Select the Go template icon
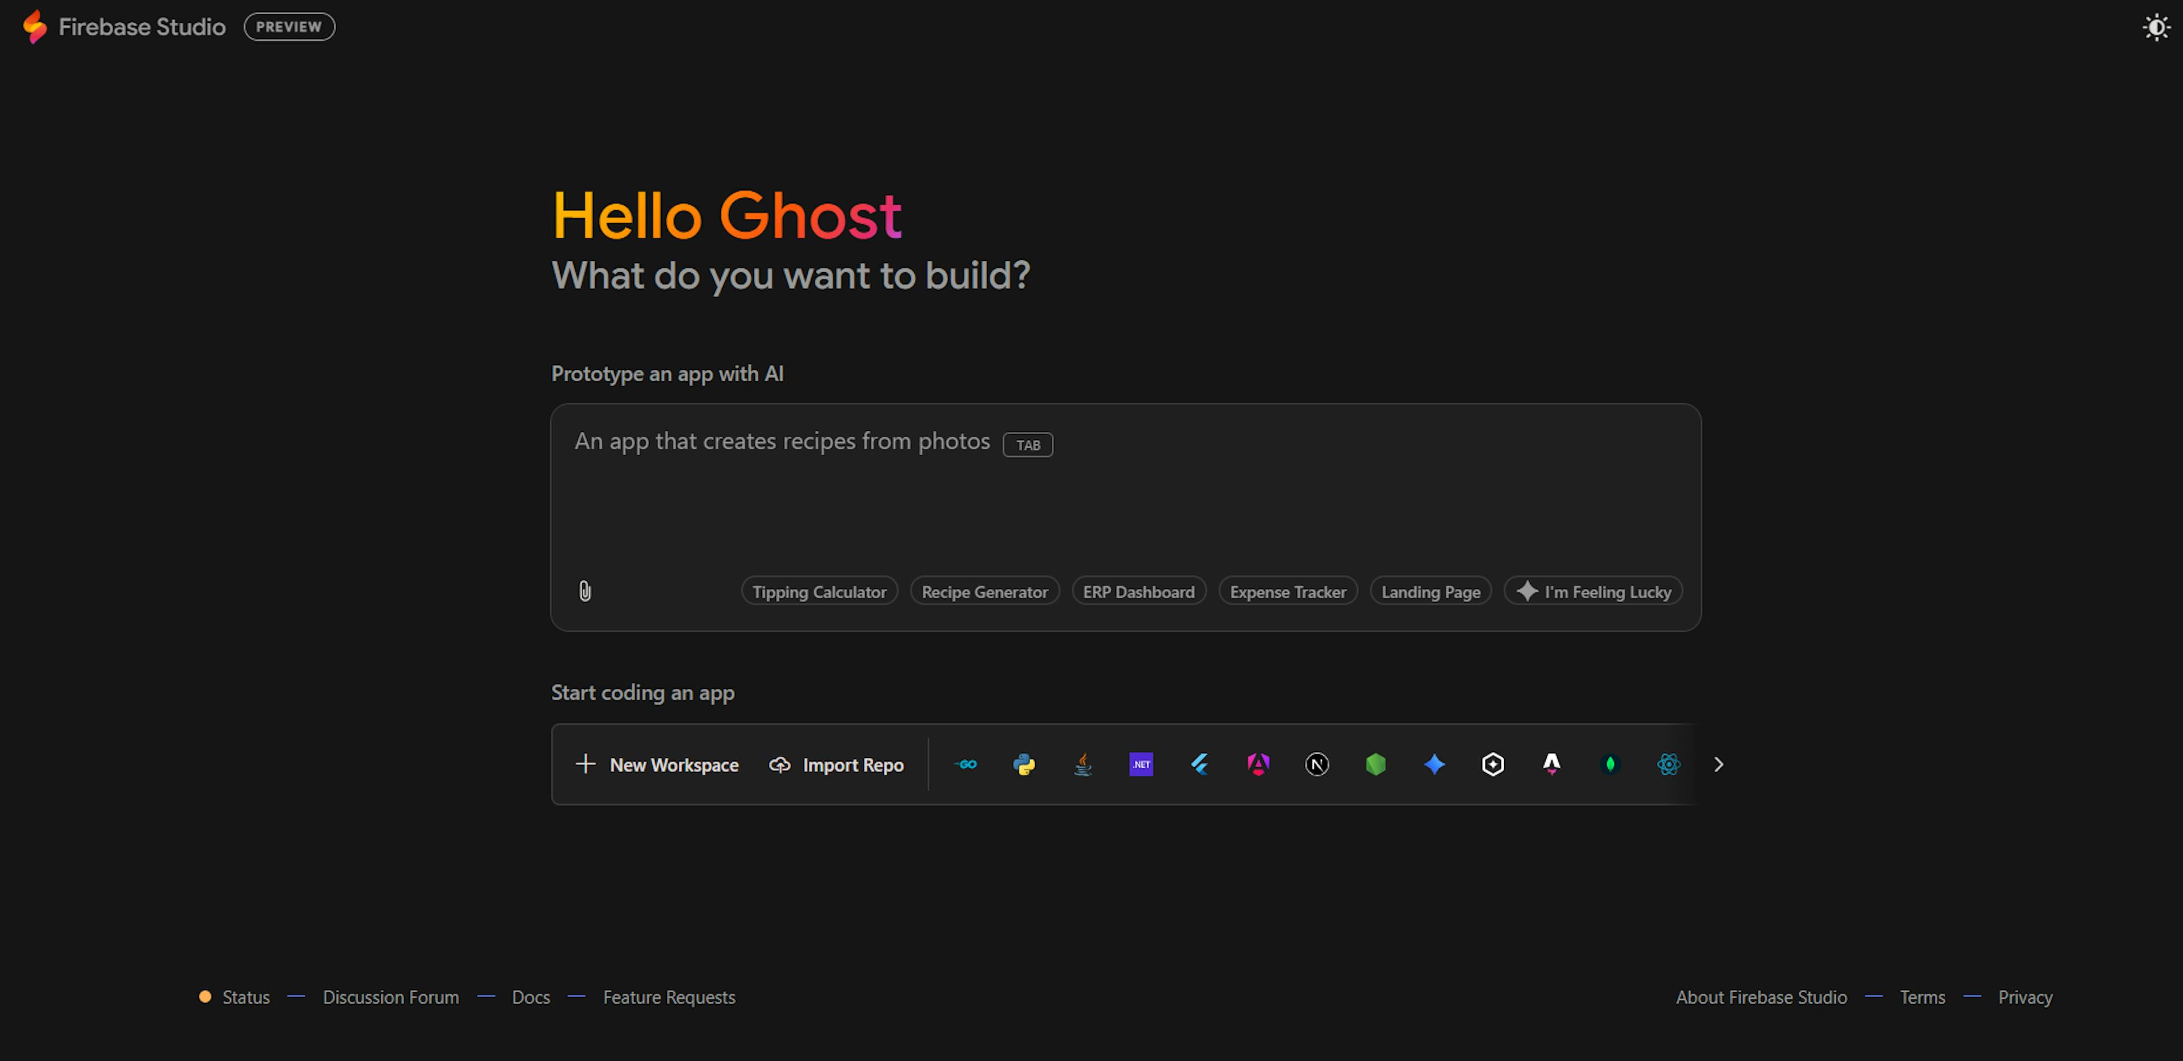Viewport: 2183px width, 1061px height. point(965,764)
